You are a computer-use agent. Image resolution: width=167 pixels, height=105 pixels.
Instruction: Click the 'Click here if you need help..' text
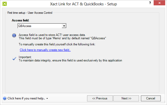[26, 98]
